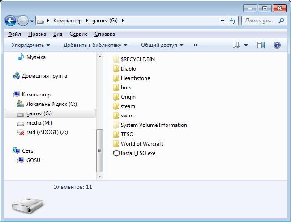Open the Общий доступ dropdown

click(x=162, y=45)
